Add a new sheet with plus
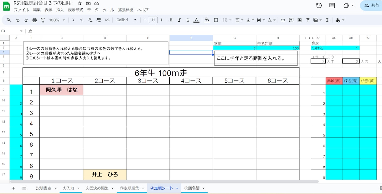 pos(13,188)
